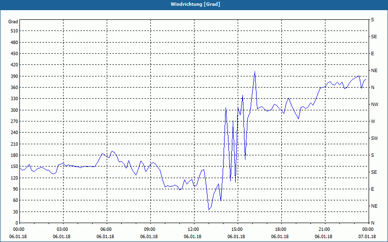Click the date label 07.01.18
This screenshot has width=388, height=242.
(x=367, y=237)
